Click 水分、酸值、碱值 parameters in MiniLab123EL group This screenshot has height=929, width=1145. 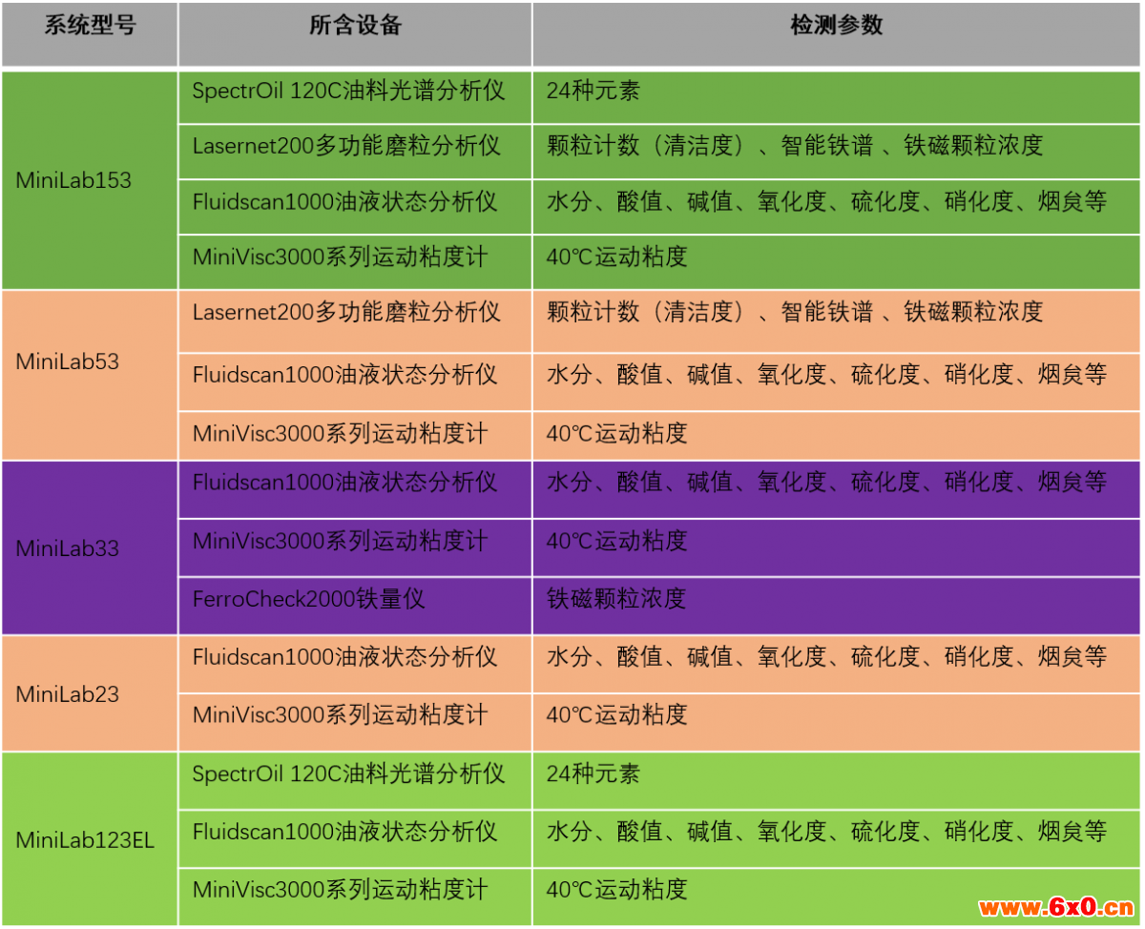click(x=837, y=838)
